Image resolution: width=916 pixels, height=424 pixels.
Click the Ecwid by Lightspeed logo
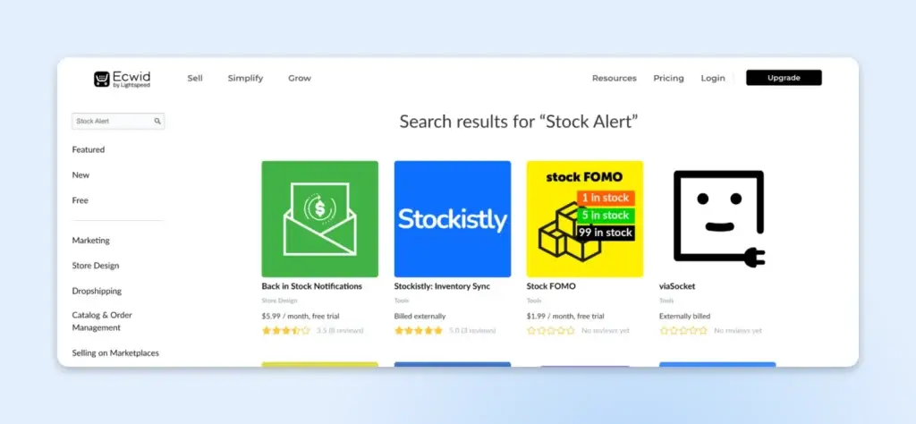point(122,79)
